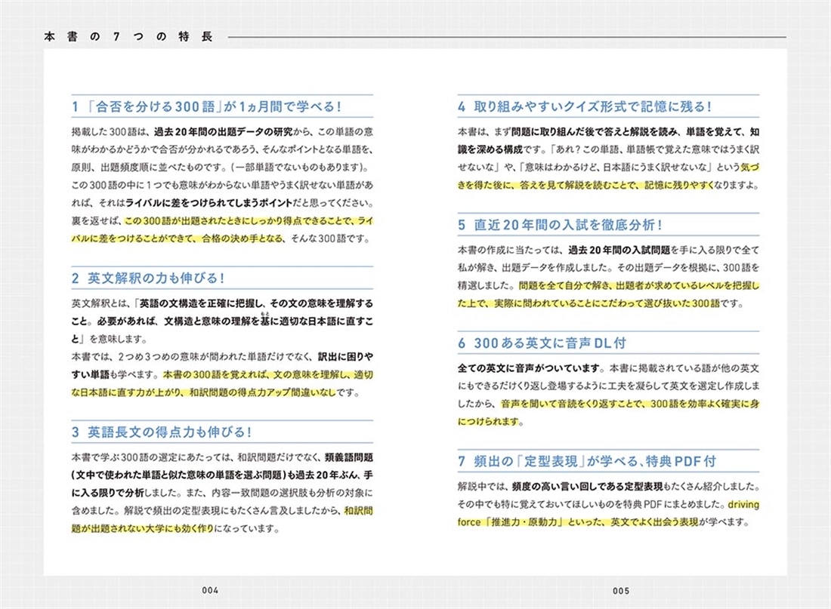Click highlighted line 音声を聞いて音読をくり返すことで
Image resolution: width=831 pixels, height=609 pixels.
point(630,404)
